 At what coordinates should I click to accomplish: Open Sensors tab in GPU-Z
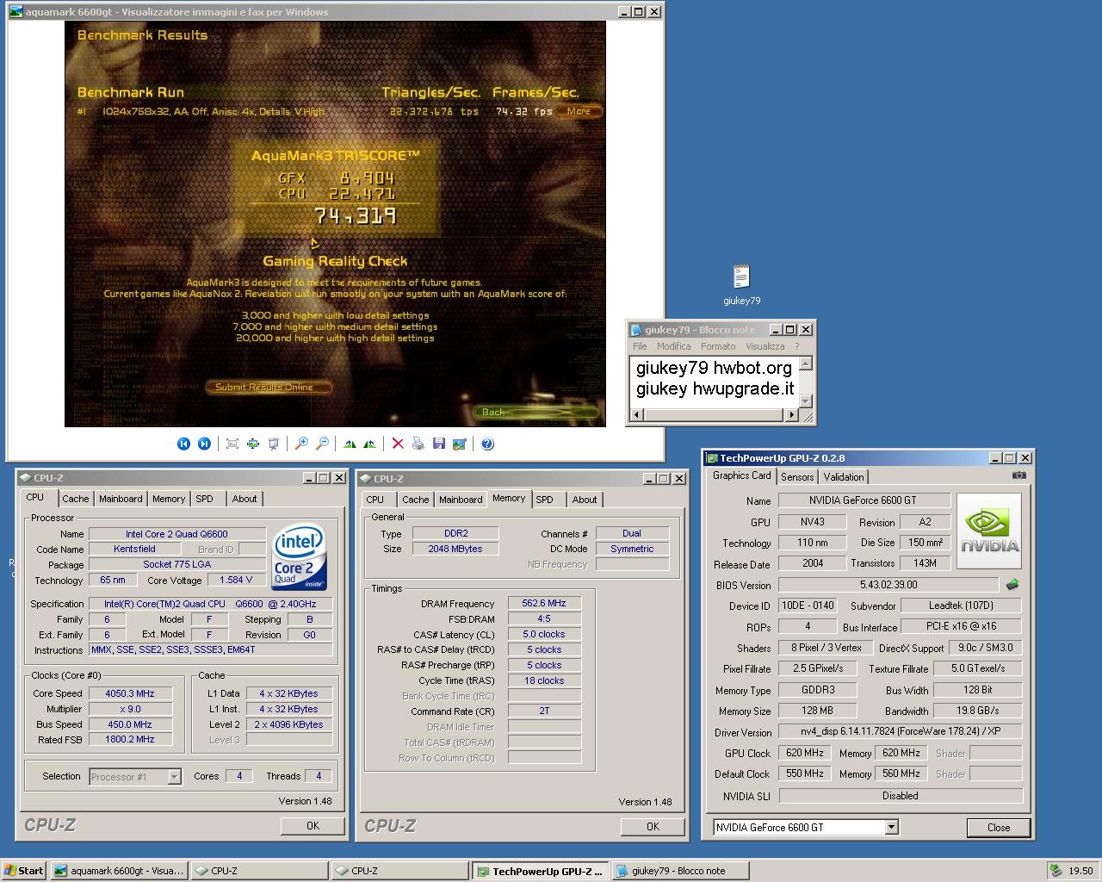[797, 477]
